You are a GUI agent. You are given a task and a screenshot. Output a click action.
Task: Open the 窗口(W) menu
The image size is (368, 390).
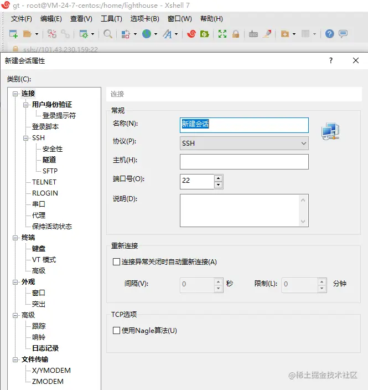pos(180,19)
